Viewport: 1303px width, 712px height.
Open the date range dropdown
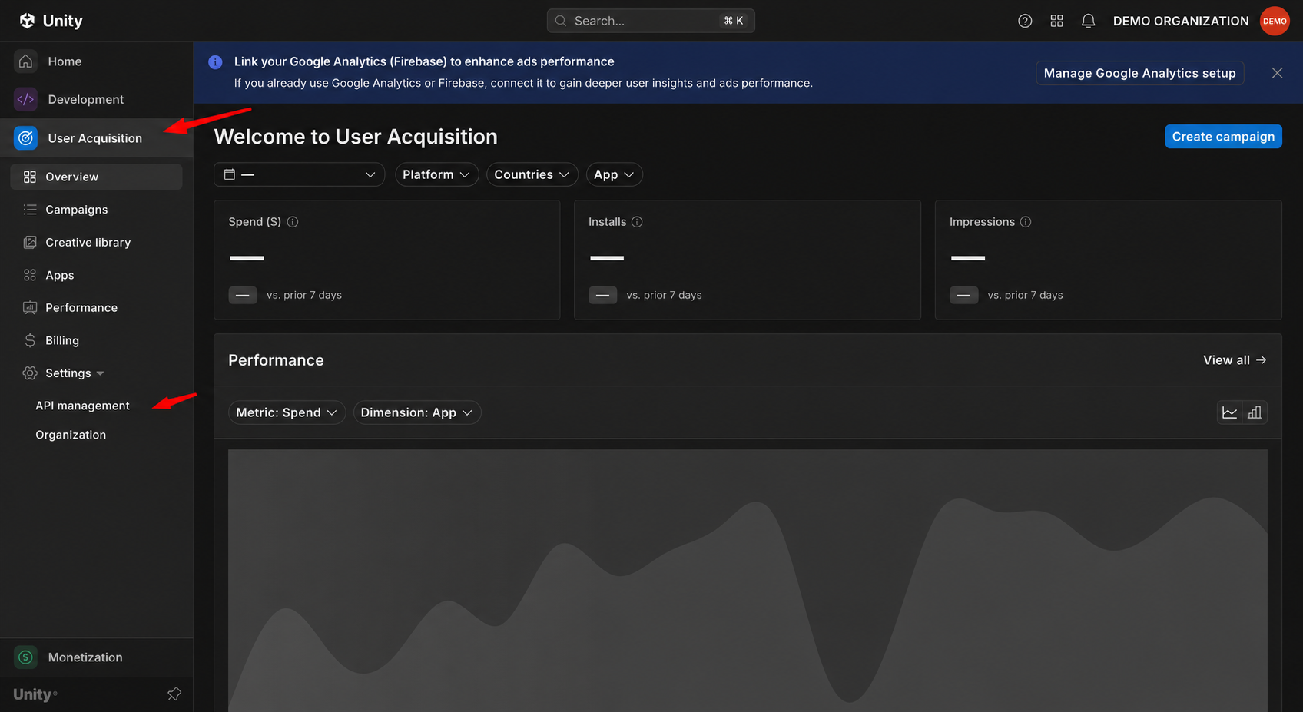pyautogui.click(x=299, y=174)
